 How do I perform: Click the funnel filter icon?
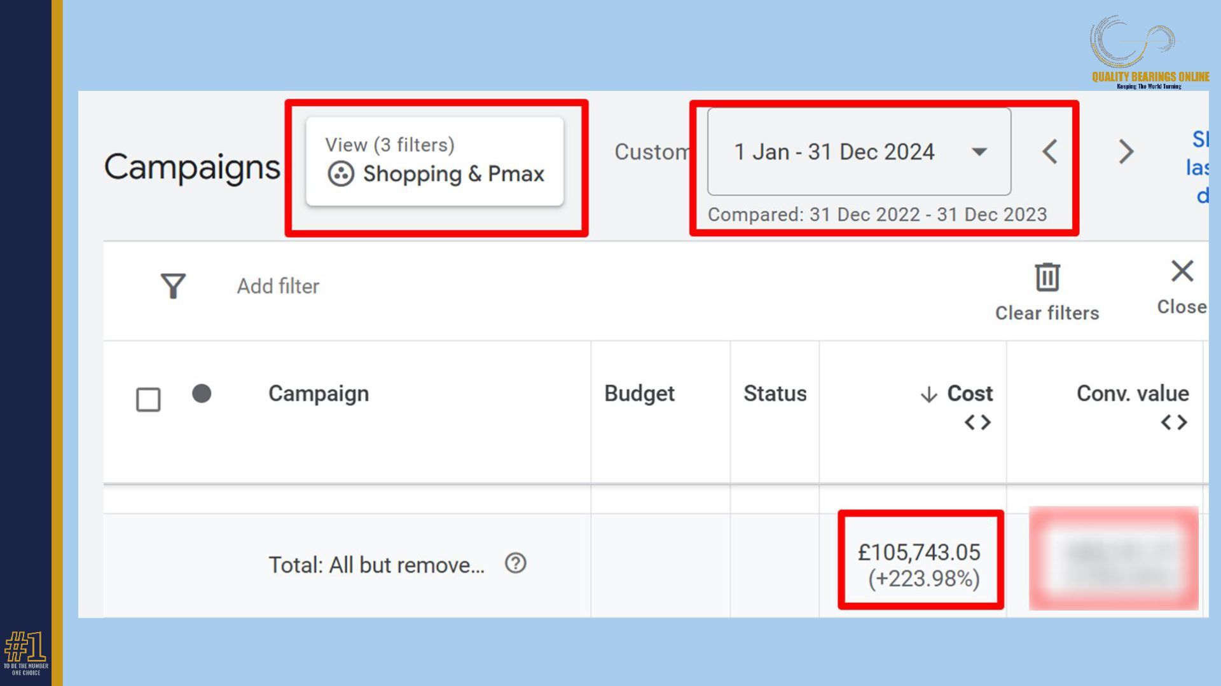(x=173, y=286)
